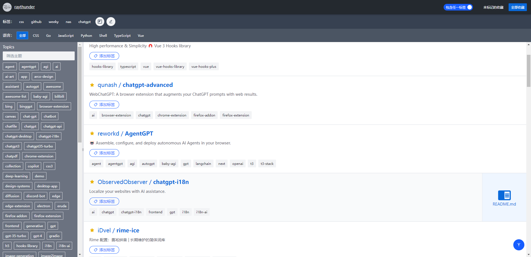The width and height of the screenshot is (531, 257).
Task: Filter by TypeScript language
Action: point(122,35)
